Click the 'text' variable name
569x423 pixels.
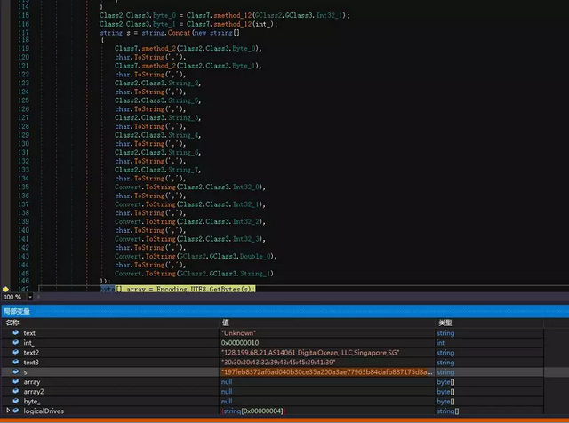coord(29,333)
